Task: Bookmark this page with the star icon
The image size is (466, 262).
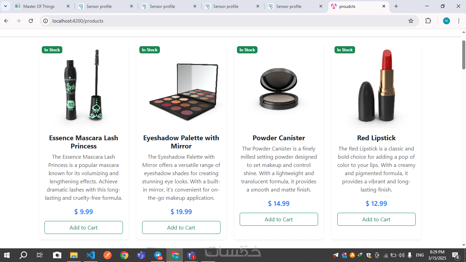Action: coord(411,21)
